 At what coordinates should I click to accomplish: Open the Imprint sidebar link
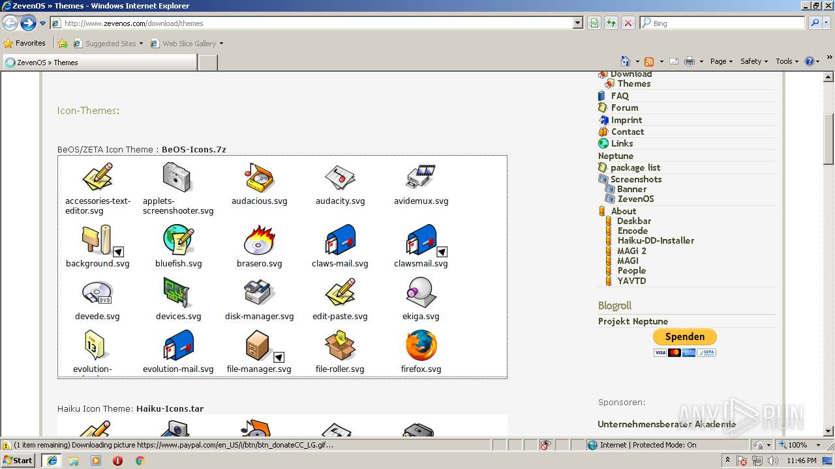pos(626,120)
